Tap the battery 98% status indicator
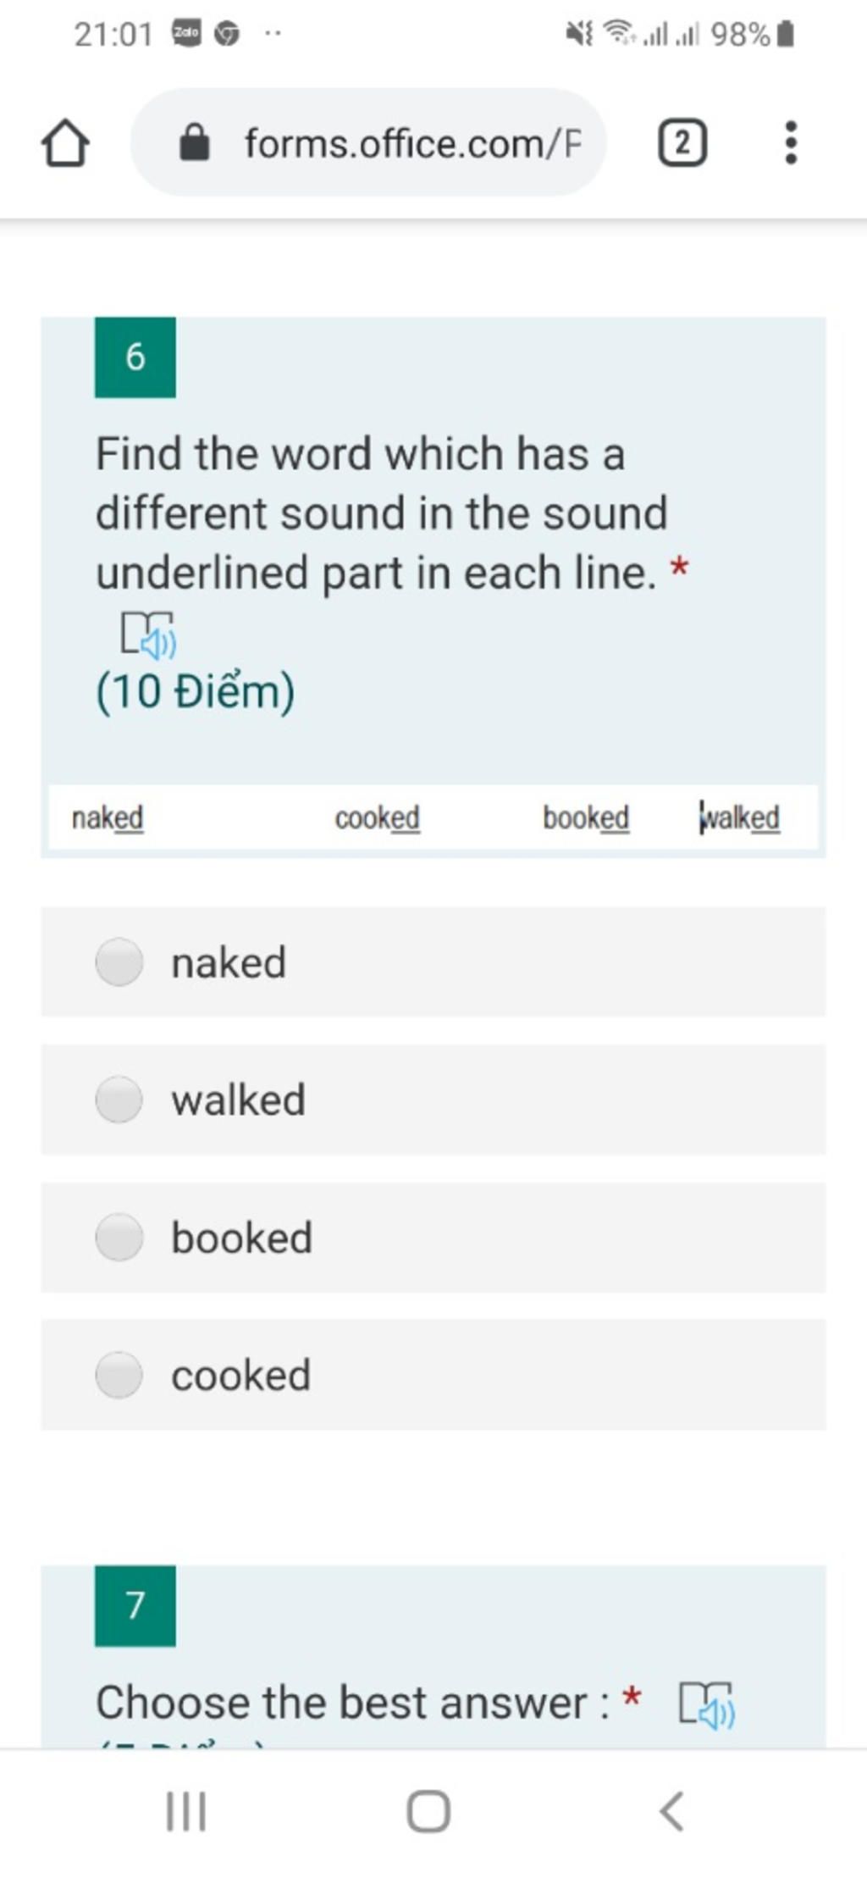 point(752,34)
